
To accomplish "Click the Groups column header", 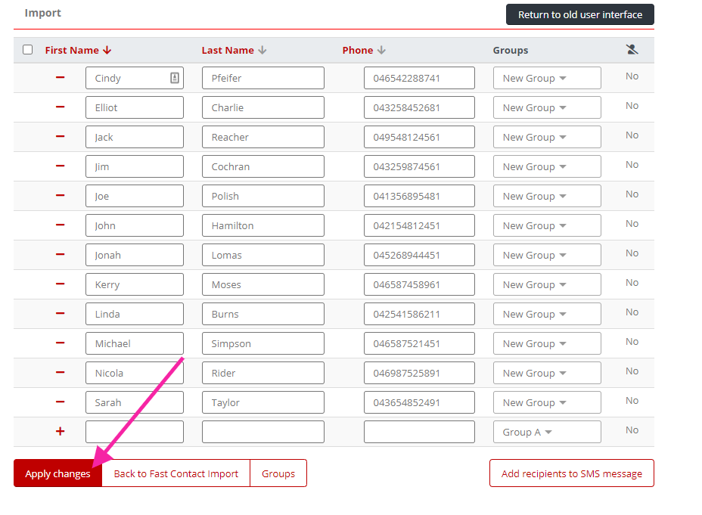I will click(x=511, y=50).
